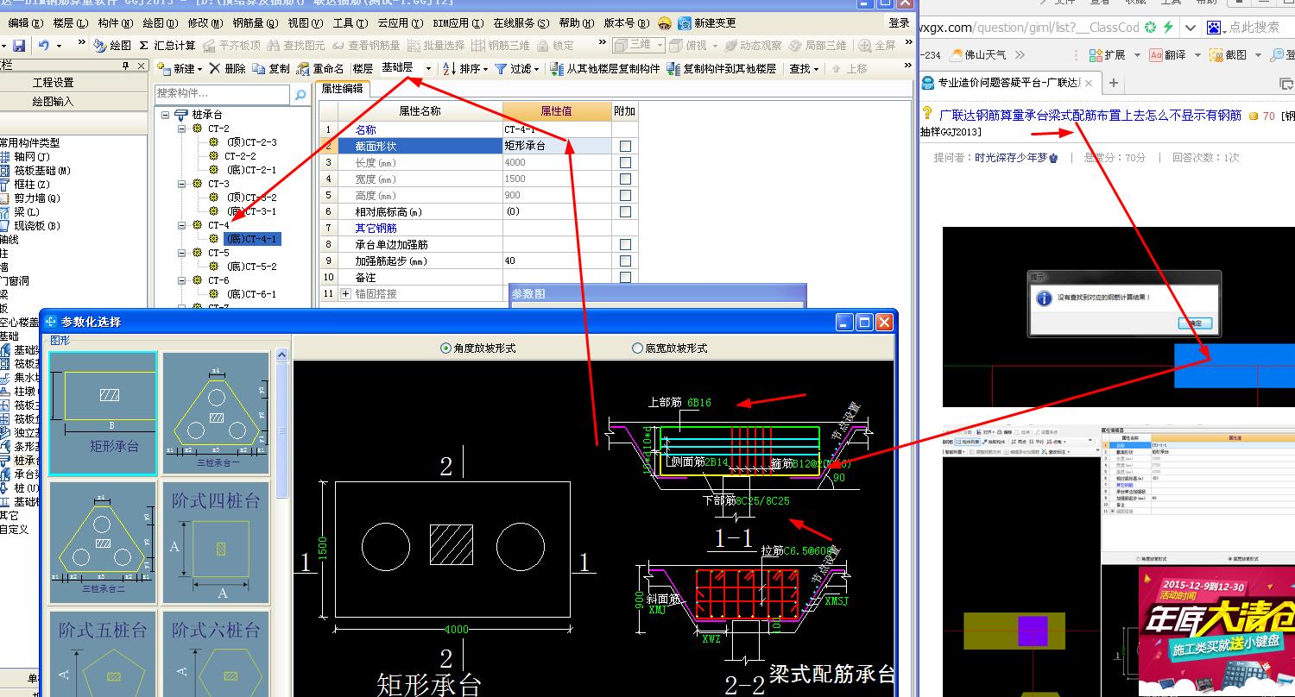Open question link 广联达钢筋算量承台梁式配筋
This screenshot has height=697, width=1295.
click(1090, 115)
